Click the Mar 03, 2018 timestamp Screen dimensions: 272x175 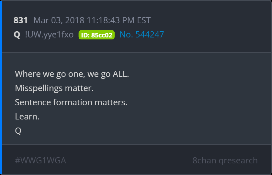(92, 20)
